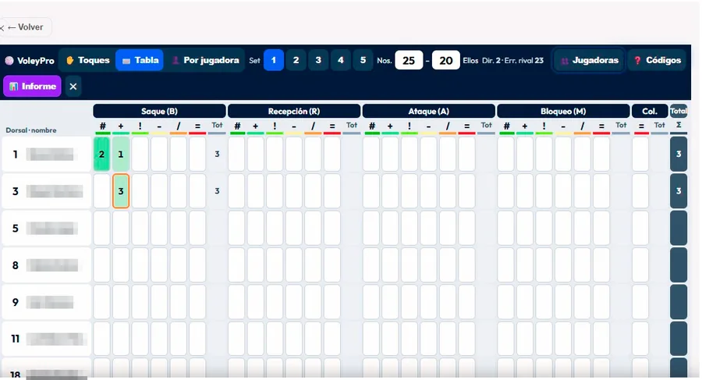Select player row with dorsal 5
Viewport: 702px width, 380px height.
coord(46,228)
